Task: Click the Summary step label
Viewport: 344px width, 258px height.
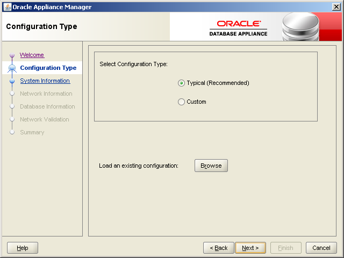Action: [x=32, y=133]
